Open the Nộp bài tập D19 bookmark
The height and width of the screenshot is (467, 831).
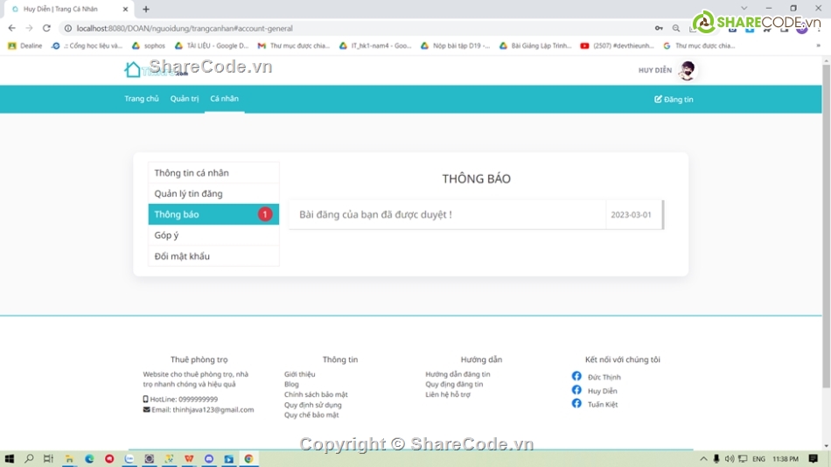[455, 45]
